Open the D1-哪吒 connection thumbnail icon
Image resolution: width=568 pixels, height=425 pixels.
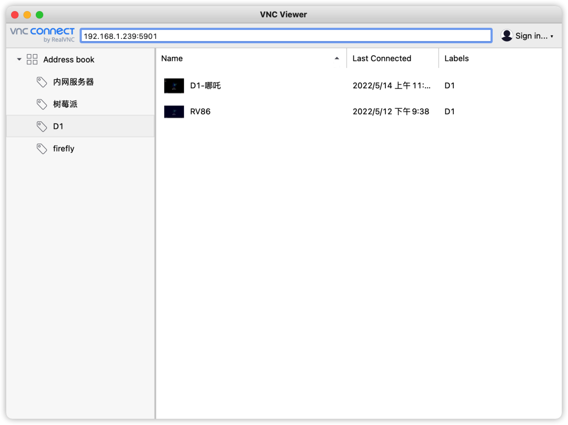click(x=174, y=85)
